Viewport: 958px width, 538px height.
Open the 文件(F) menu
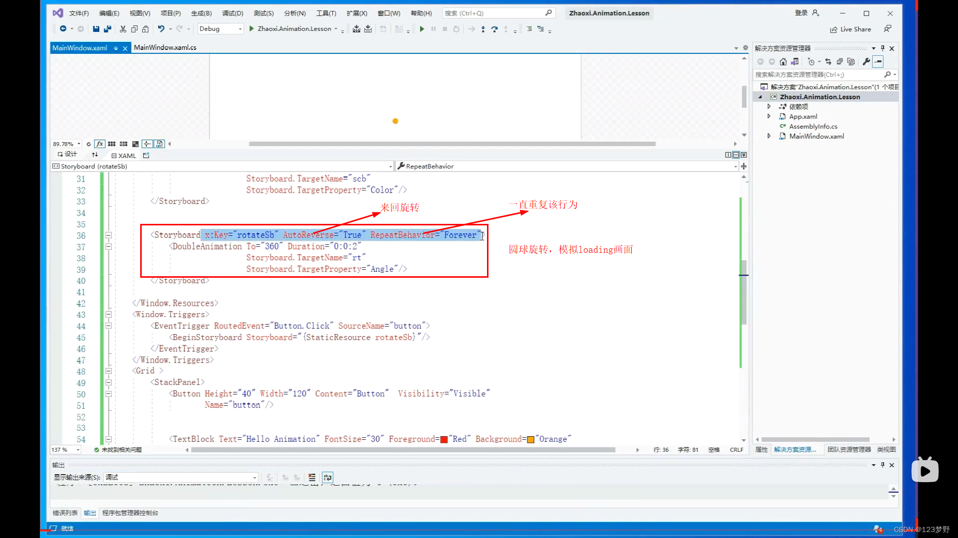coord(79,13)
